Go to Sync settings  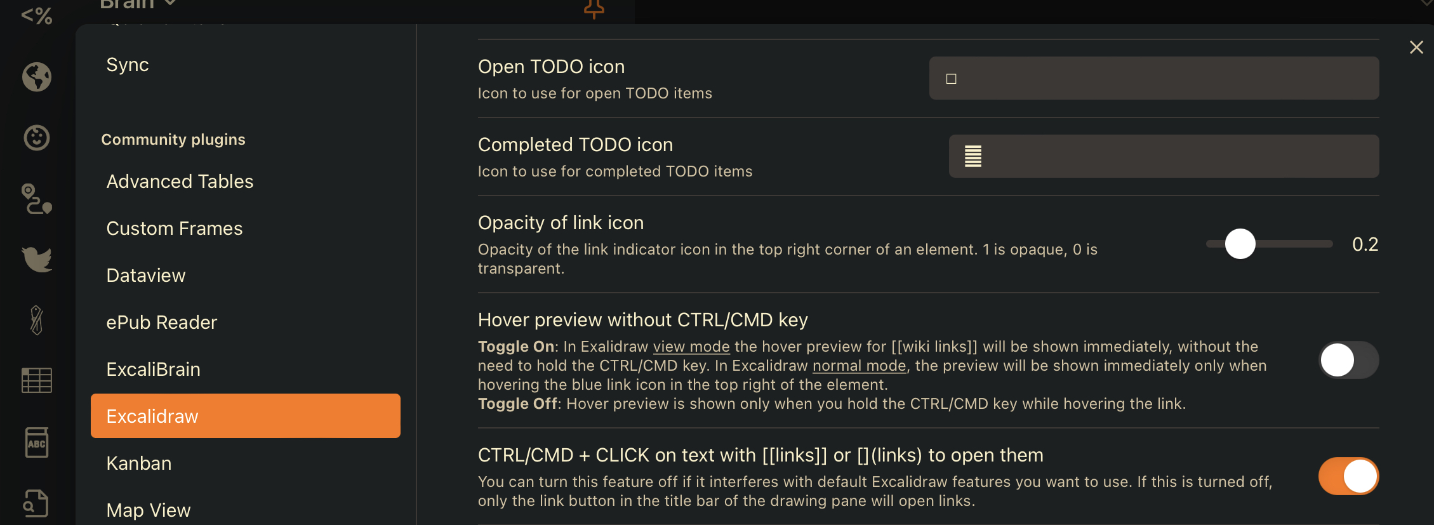pos(128,64)
